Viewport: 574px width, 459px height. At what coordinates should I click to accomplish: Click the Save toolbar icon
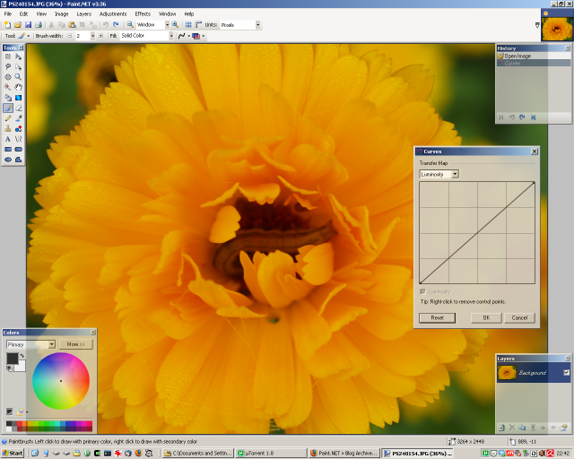(28, 25)
